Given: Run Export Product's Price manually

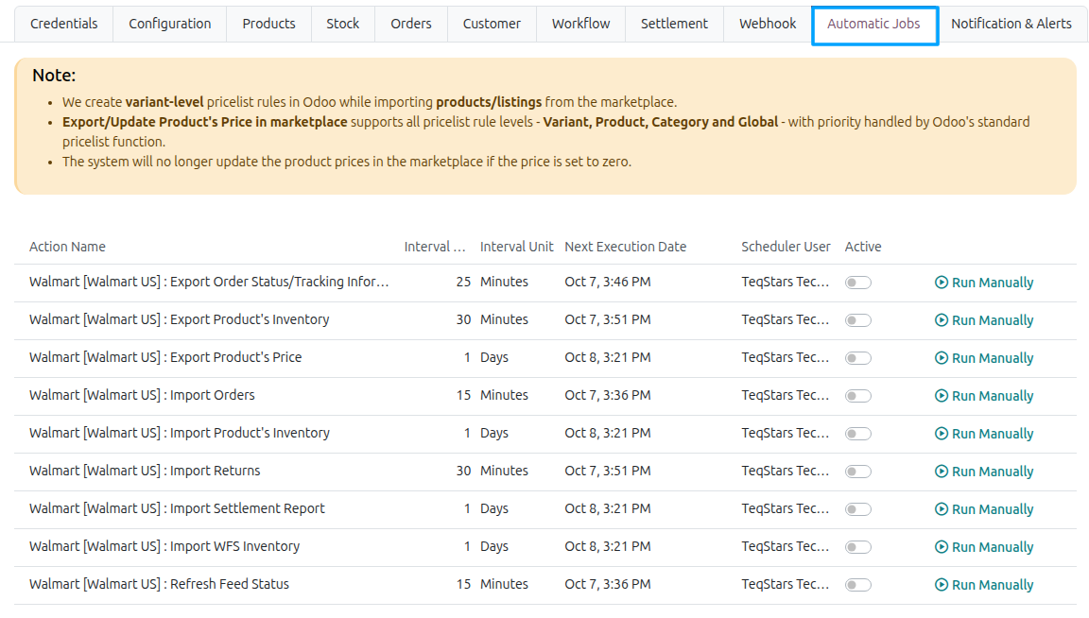Looking at the screenshot, I should coord(984,358).
